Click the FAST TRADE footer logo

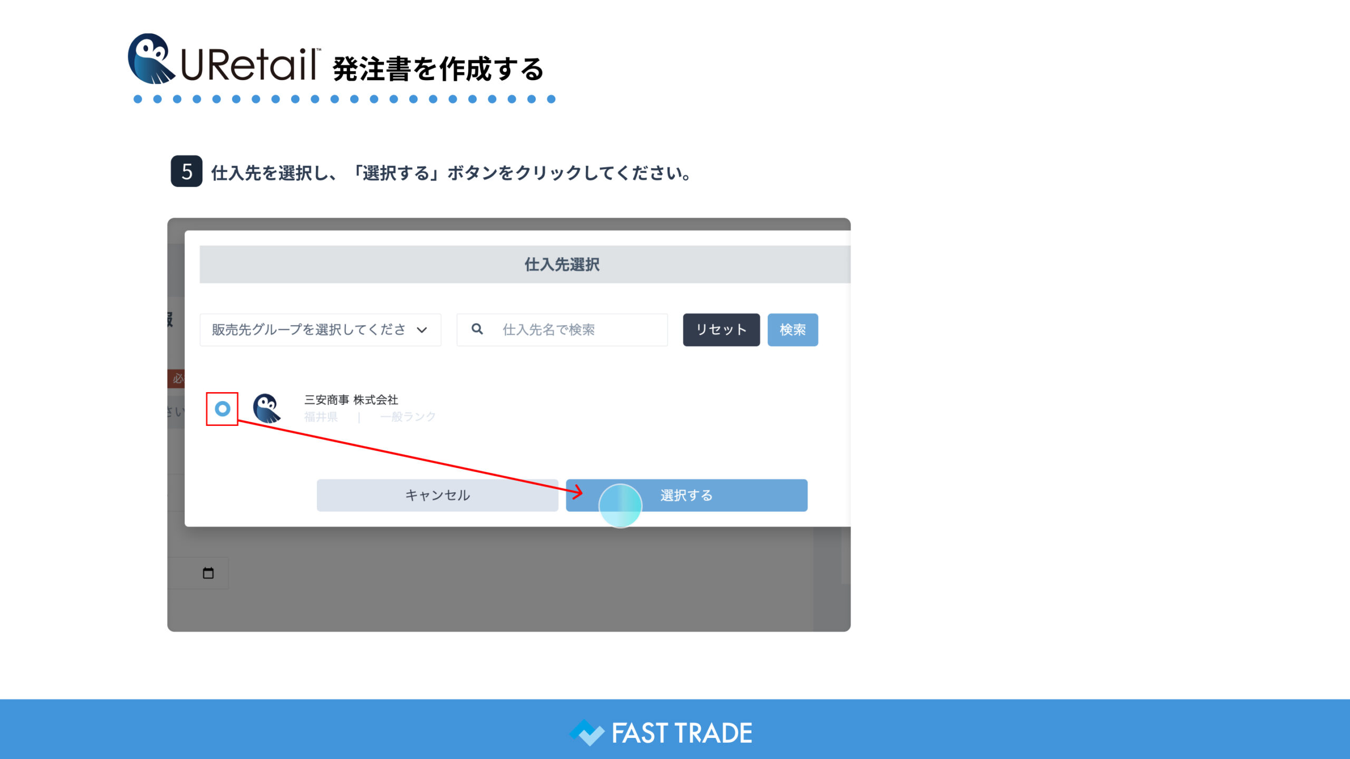661,733
